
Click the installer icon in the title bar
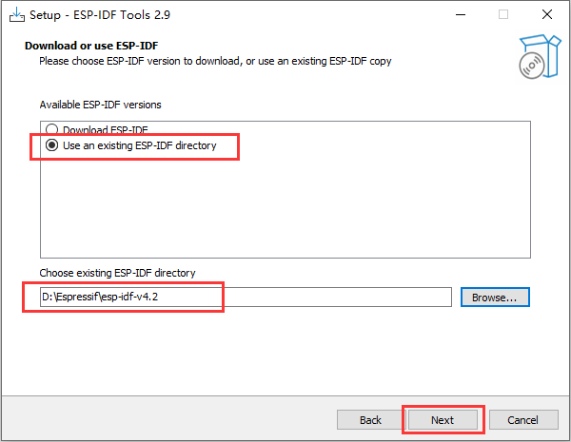(17, 15)
